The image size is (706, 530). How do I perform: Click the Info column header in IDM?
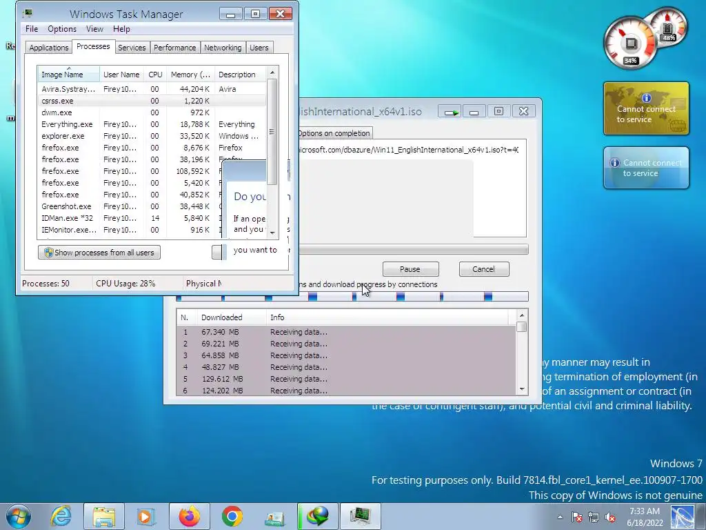[387, 317]
